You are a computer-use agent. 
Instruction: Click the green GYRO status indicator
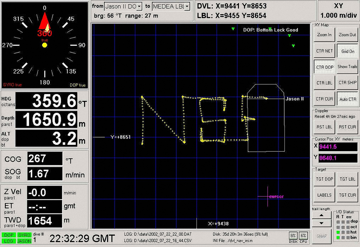point(24,235)
